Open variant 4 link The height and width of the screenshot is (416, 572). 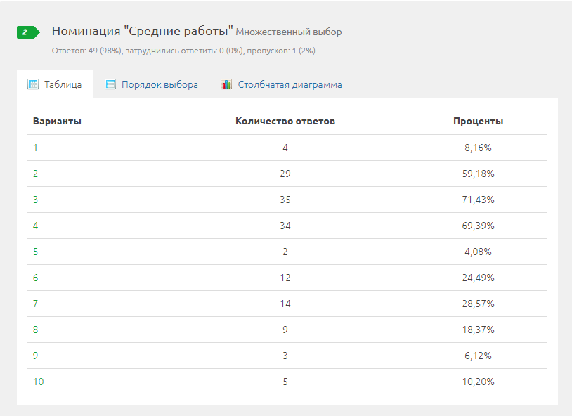tap(36, 226)
